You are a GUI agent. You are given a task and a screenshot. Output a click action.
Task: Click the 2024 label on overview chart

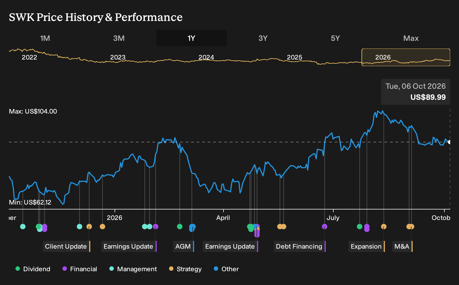click(x=206, y=57)
